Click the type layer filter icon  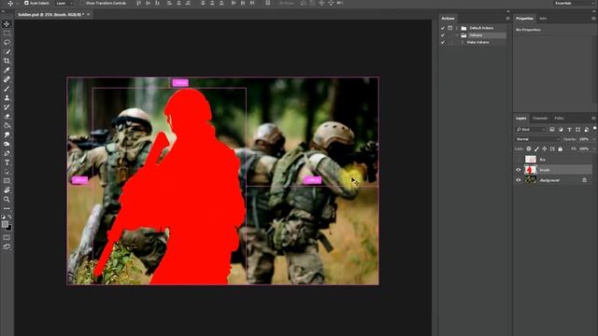569,130
